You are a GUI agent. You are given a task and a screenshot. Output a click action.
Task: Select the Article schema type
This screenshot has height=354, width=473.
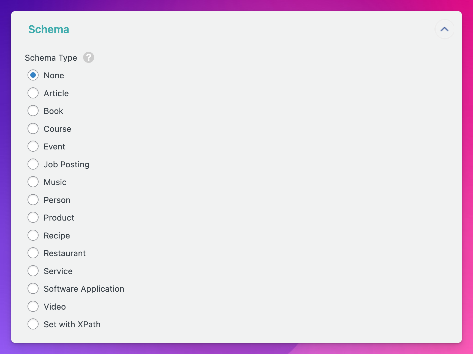point(33,93)
